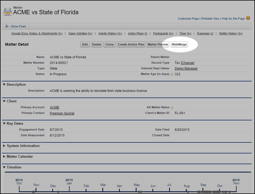Click Alt Matter Name help icon

[x=172, y=107]
